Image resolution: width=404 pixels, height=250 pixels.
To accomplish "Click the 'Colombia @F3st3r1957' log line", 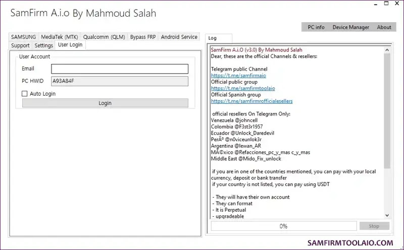I will [237, 127].
